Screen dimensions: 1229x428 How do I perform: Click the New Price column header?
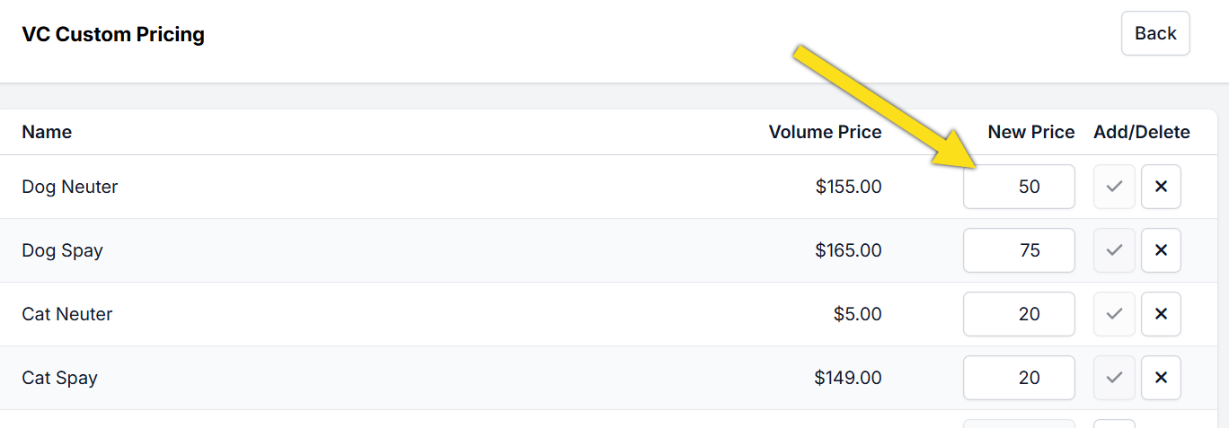1030,132
